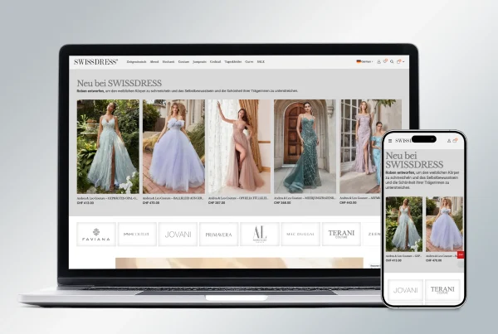This screenshot has height=334, width=498.
Task: Open the wishlist heart icon on the laptop
Action: pos(385,61)
